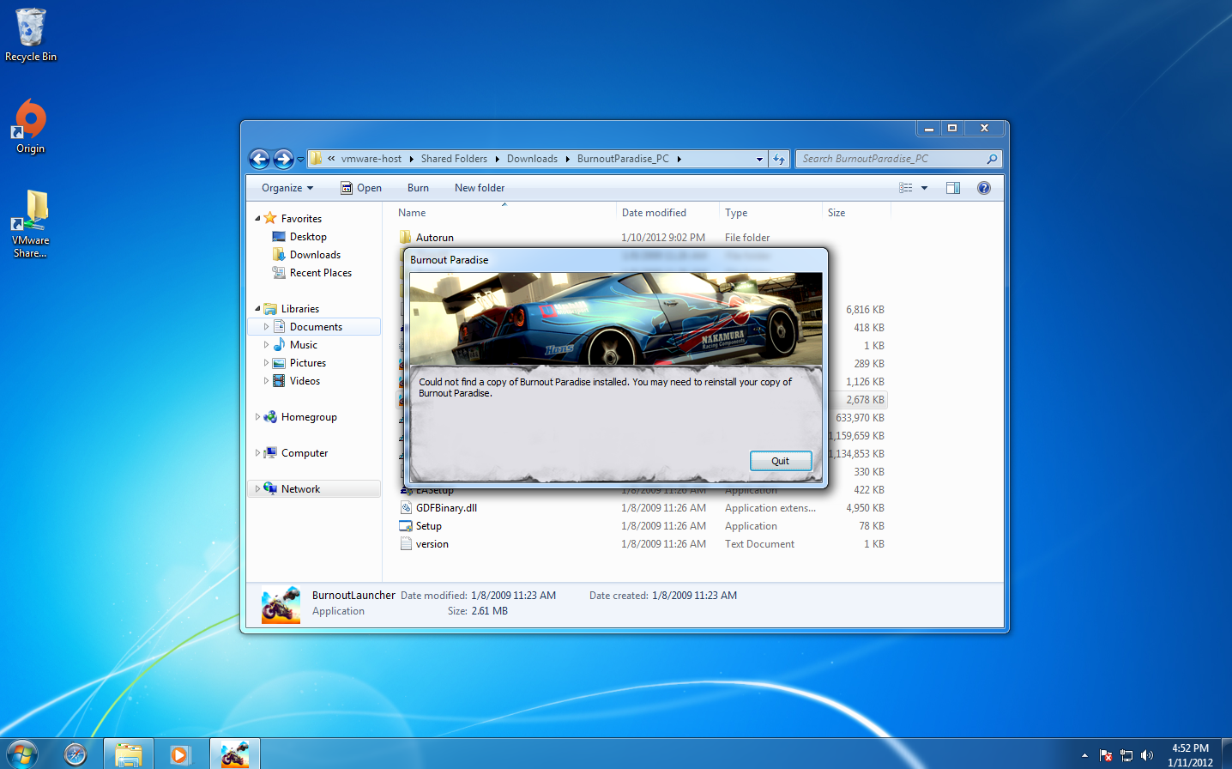Sort by the Type column header
This screenshot has width=1232, height=769.
[x=770, y=213]
